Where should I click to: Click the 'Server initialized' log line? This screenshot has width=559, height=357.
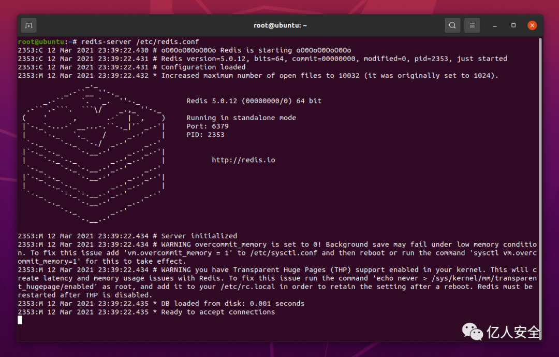tap(127, 236)
